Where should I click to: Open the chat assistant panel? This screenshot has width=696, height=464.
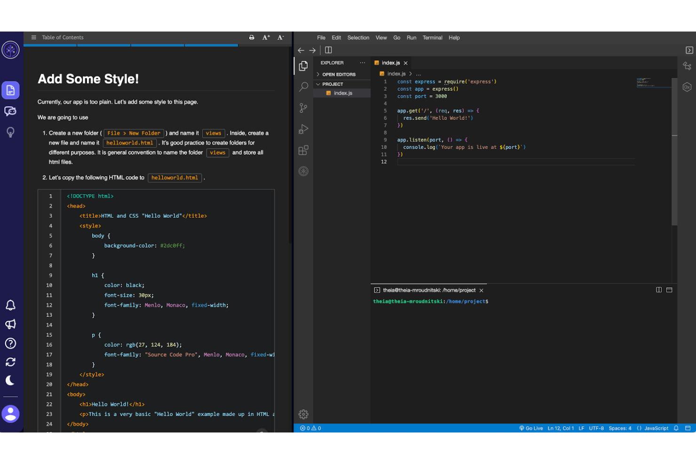pos(10,111)
